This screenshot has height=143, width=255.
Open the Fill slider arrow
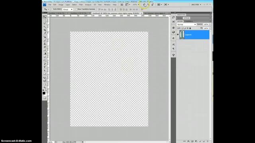point(210,28)
